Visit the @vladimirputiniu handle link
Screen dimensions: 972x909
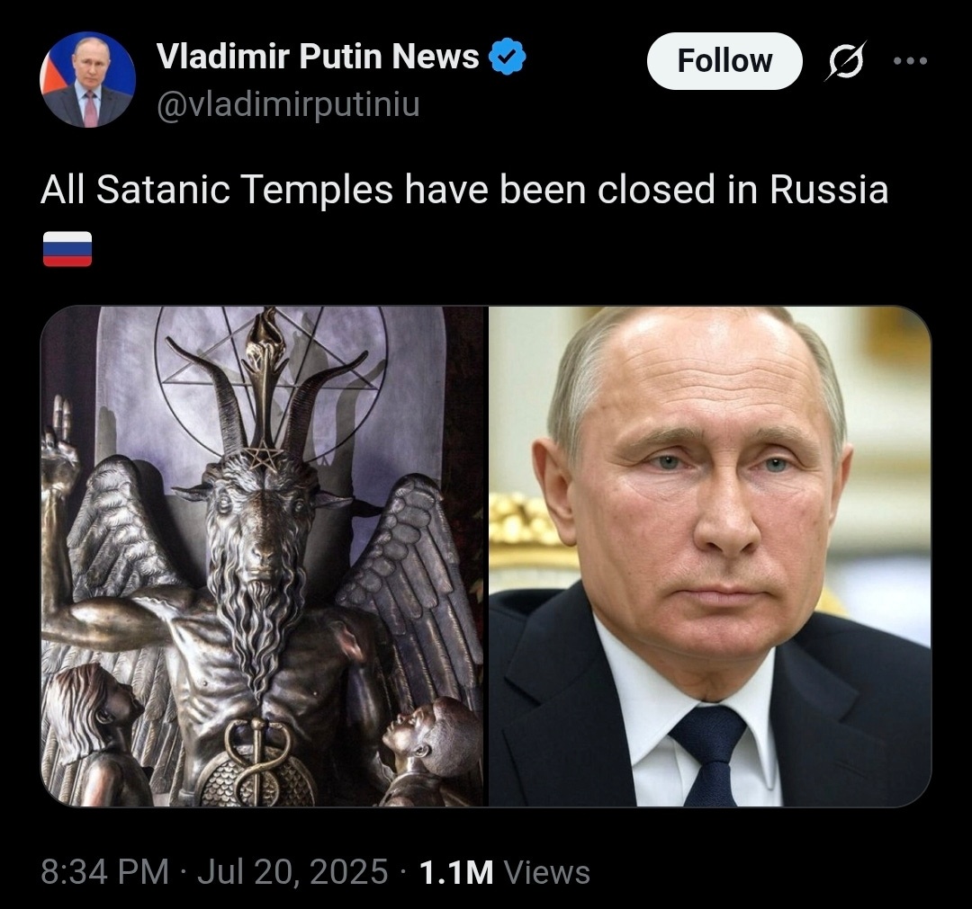(289, 104)
